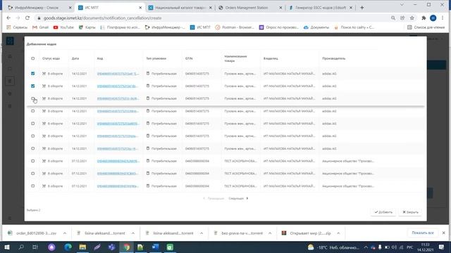This screenshot has width=451, height=253.
Task: Click Показать все downloads button
Action: (x=423, y=233)
